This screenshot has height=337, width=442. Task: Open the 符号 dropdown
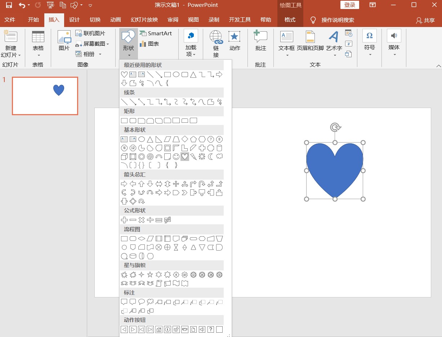point(370,54)
